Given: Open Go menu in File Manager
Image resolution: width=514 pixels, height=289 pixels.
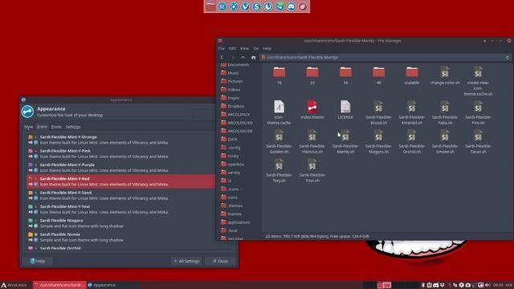Looking at the screenshot, I should point(255,48).
